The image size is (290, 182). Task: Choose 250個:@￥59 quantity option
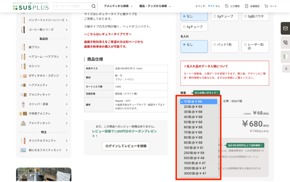click(x=198, y=153)
